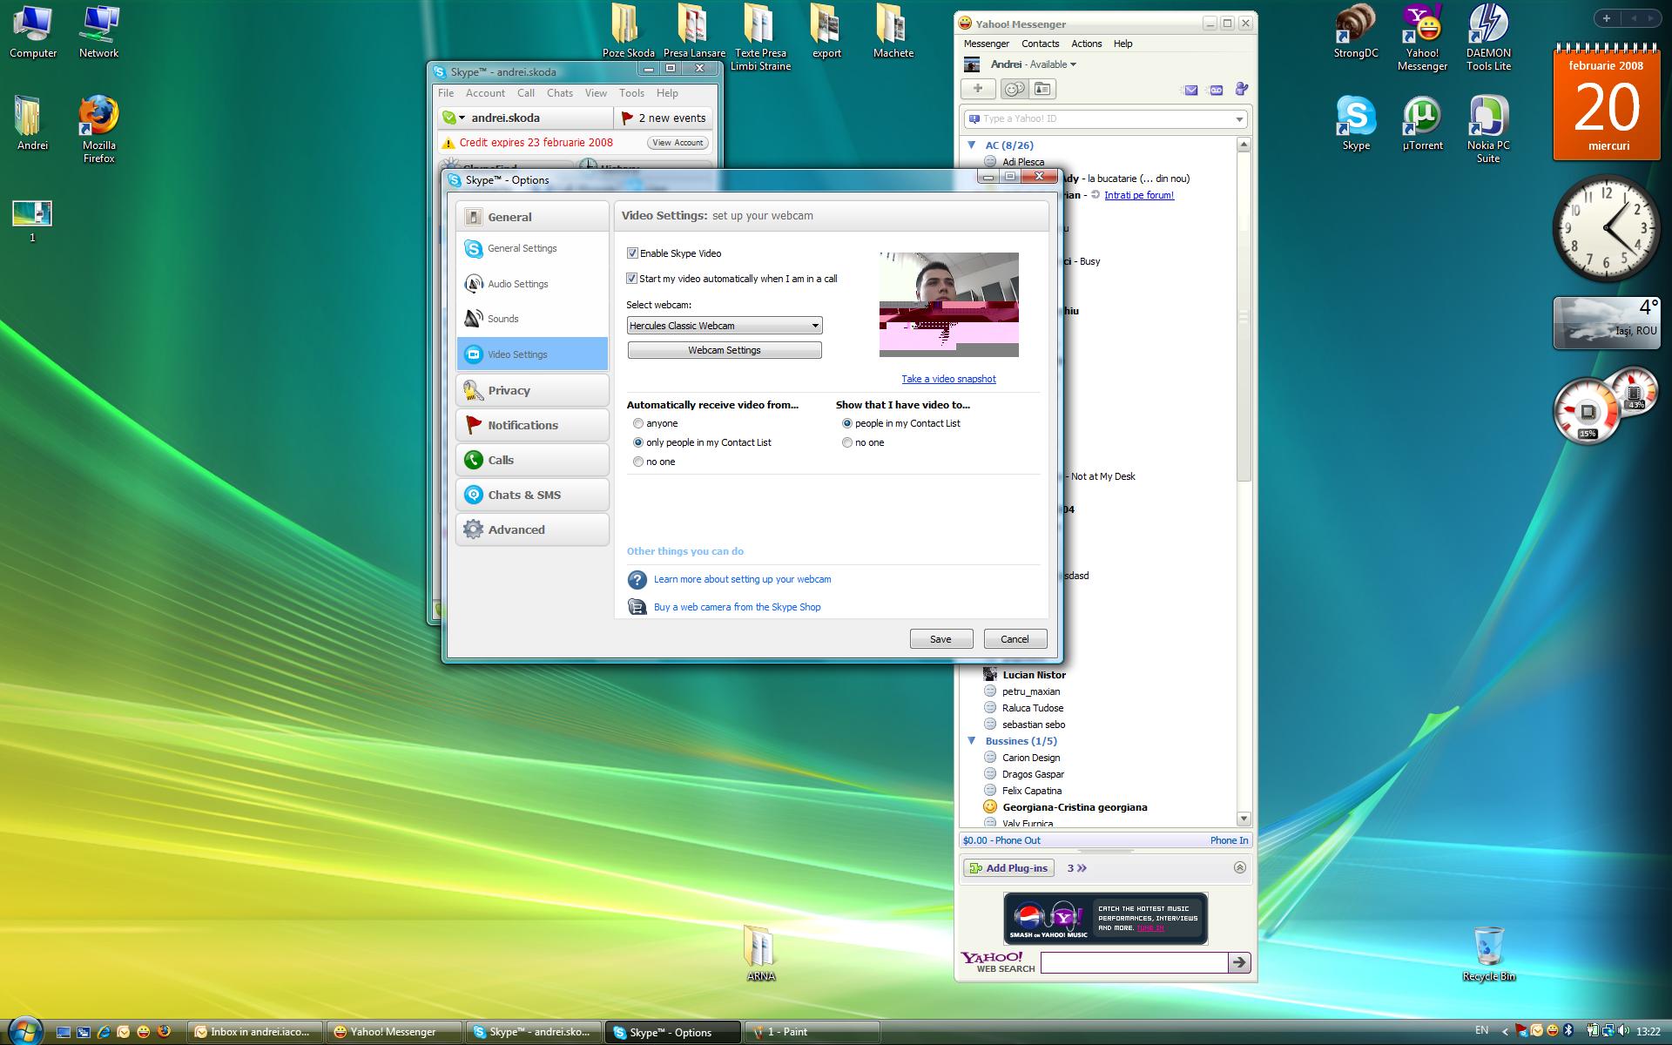Click Learn more about setting up your webcam
This screenshot has height=1045, width=1672.
[742, 579]
